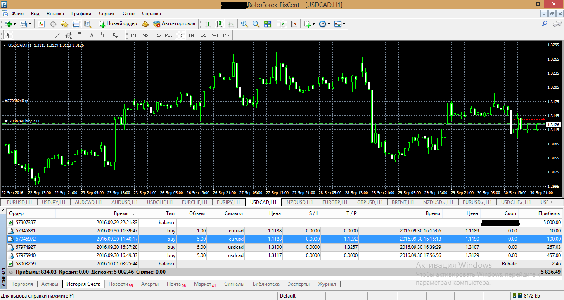
Task: Choose the trendline drawing tool
Action: pos(57,35)
